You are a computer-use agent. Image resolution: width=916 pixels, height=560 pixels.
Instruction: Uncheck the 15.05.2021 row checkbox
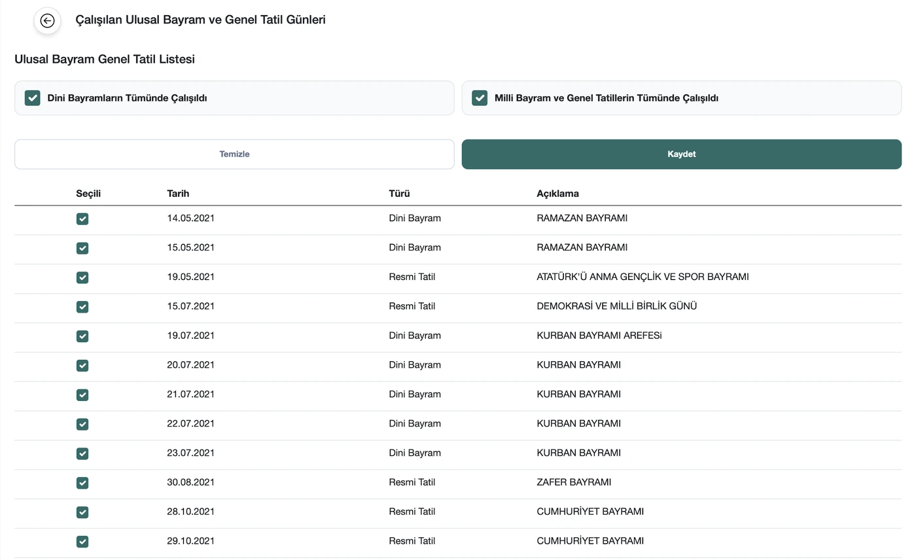click(x=82, y=248)
